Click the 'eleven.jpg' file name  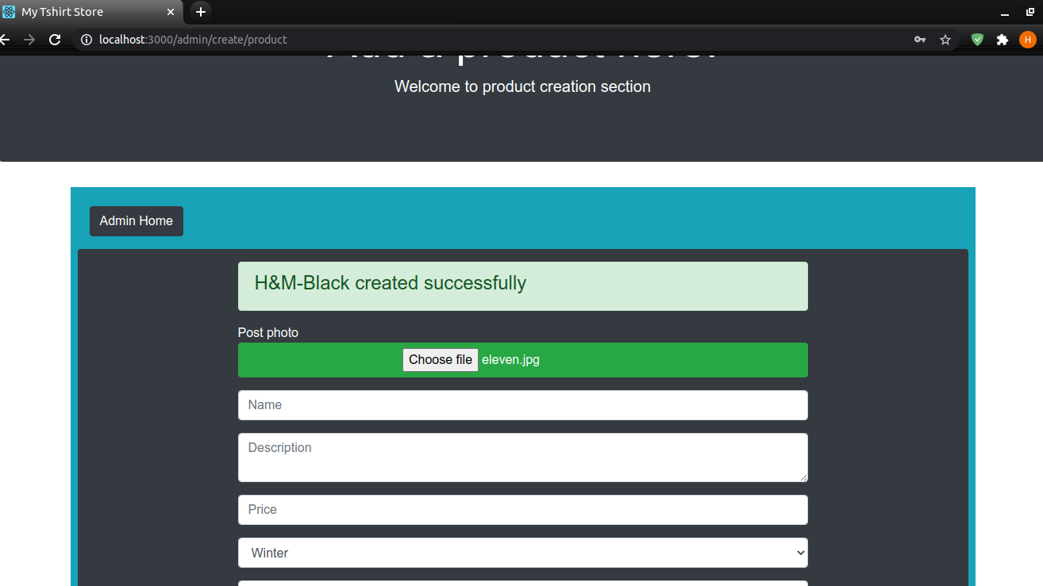coord(510,360)
